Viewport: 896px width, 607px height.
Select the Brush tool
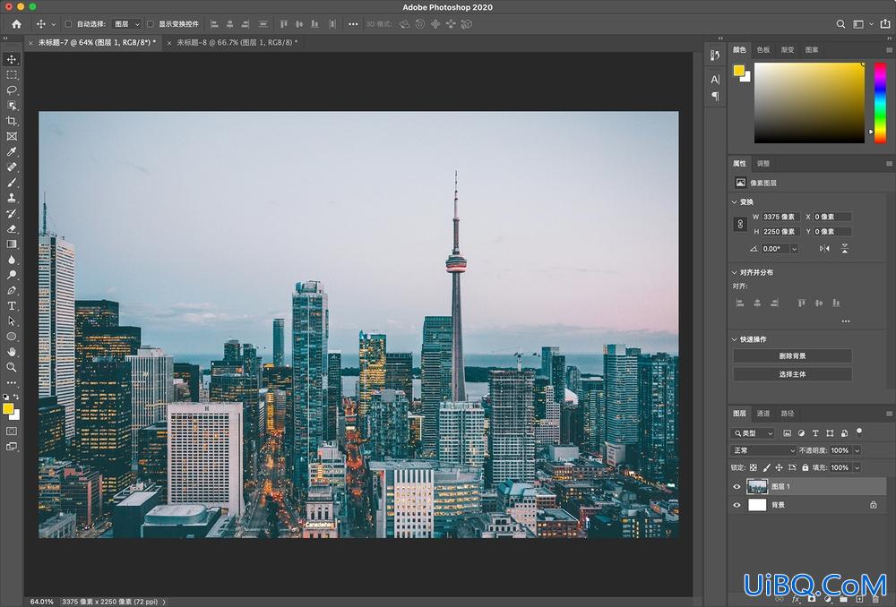click(12, 183)
